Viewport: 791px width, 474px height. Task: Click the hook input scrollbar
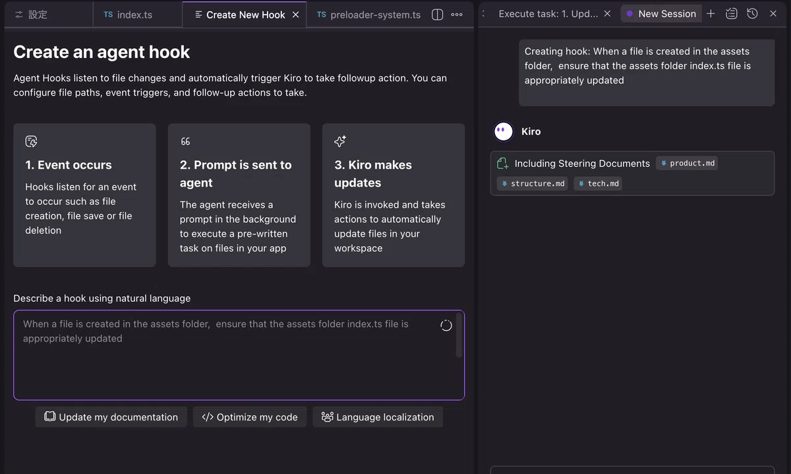[459, 336]
